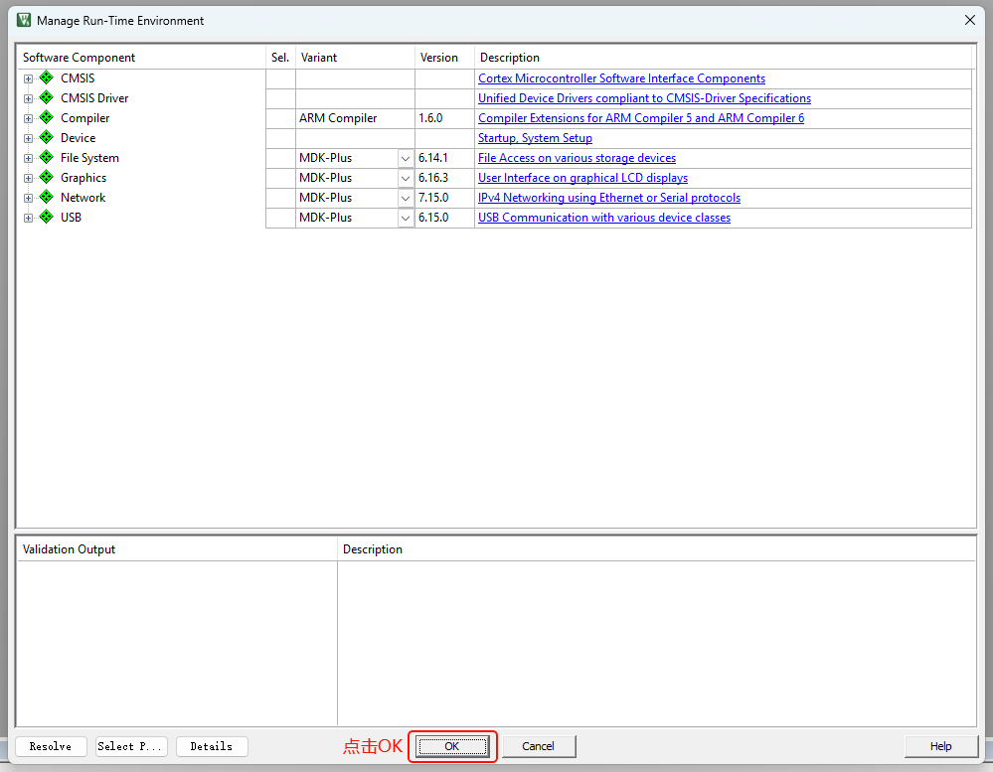993x772 pixels.
Task: Click the green diamond icon beside CMSIS
Action: coord(46,78)
